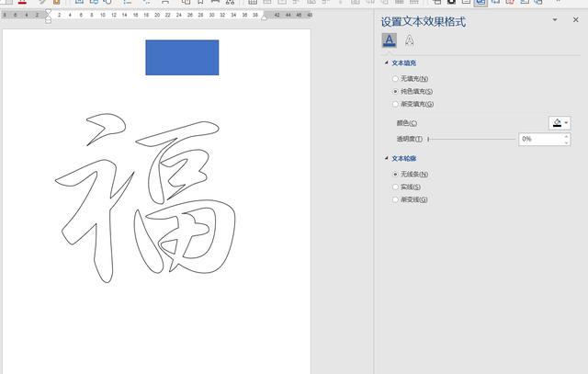Switch to the Text Effects outlined A tab
The width and height of the screenshot is (588, 374).
pos(410,40)
